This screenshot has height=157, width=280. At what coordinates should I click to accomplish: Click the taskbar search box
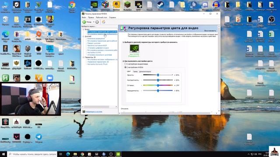32,154
